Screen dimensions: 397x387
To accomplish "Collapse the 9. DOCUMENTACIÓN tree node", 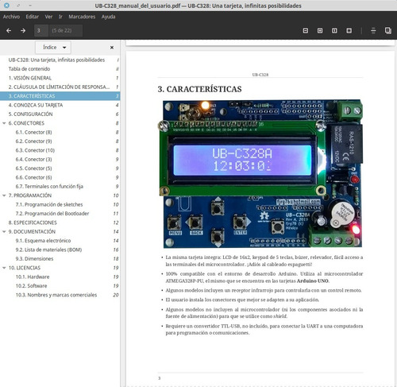I will pos(4,231).
